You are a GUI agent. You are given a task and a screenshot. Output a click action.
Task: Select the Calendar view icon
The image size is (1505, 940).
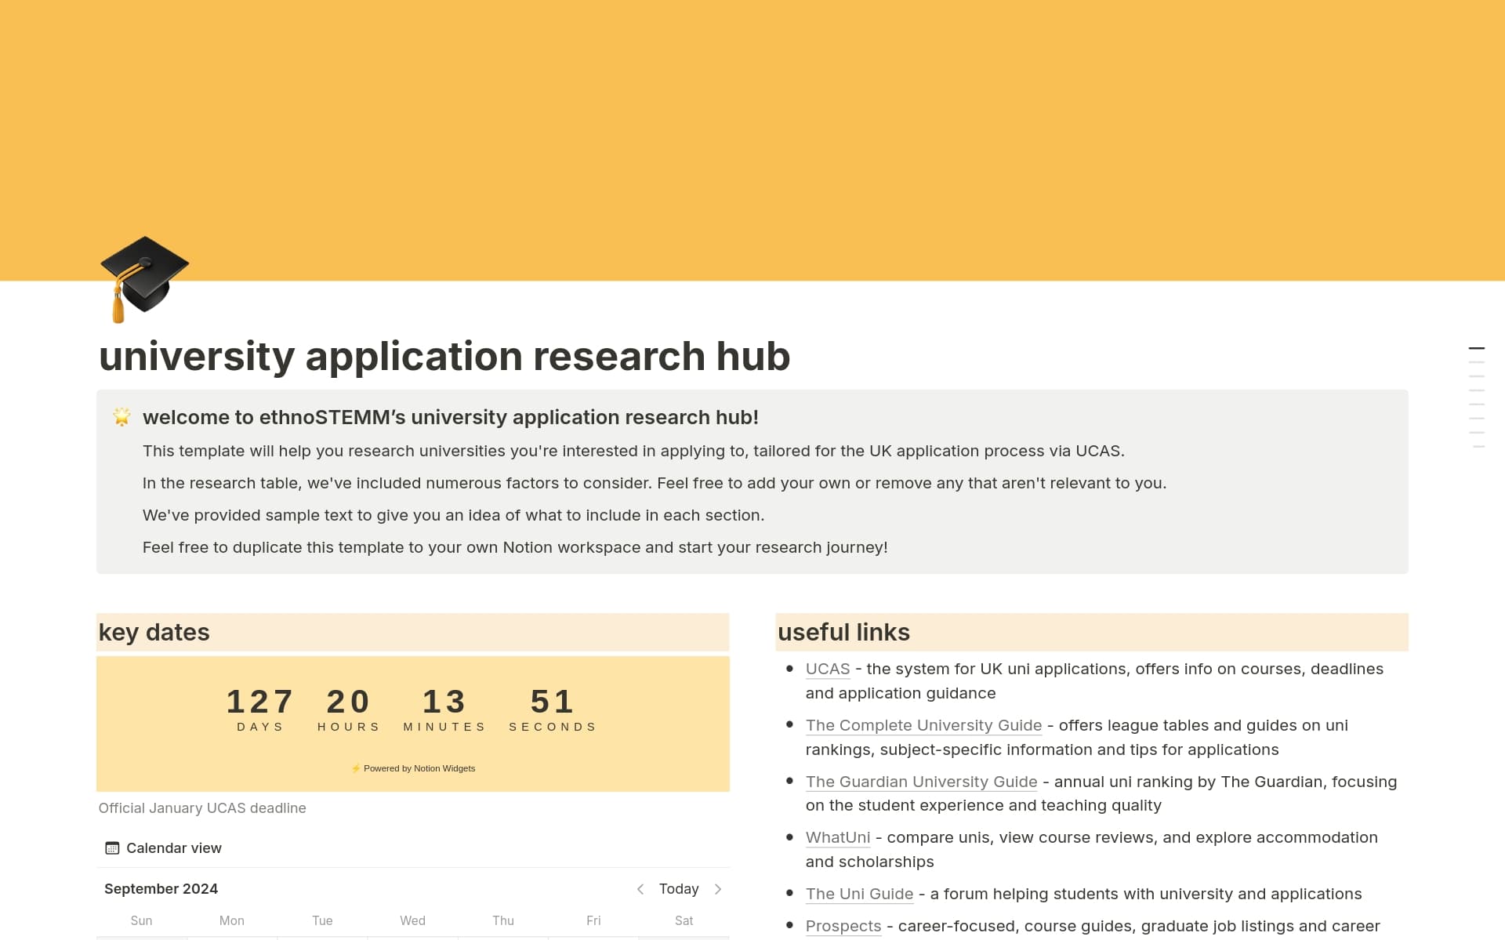point(111,847)
